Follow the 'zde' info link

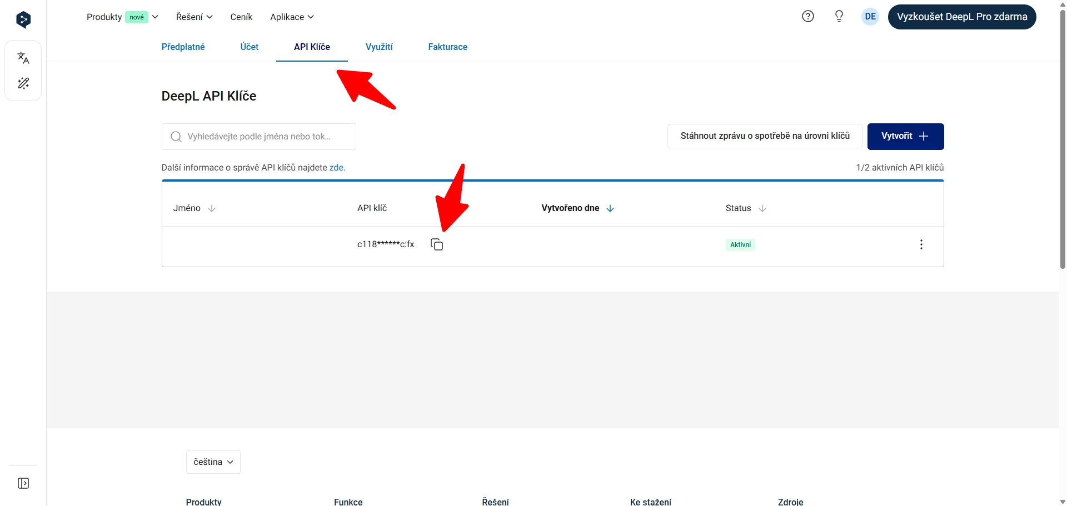coord(336,167)
